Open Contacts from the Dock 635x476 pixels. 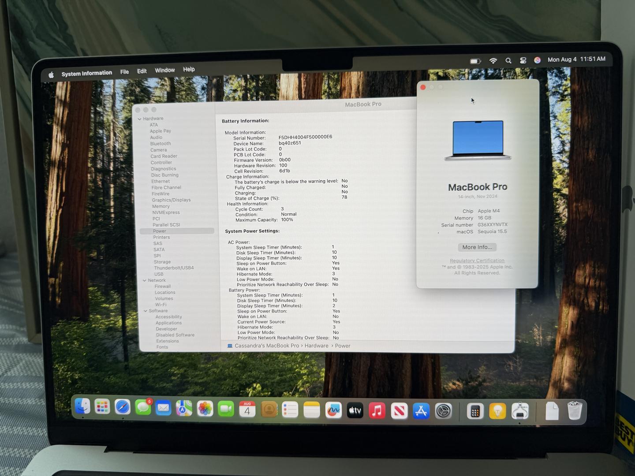pyautogui.click(x=269, y=410)
